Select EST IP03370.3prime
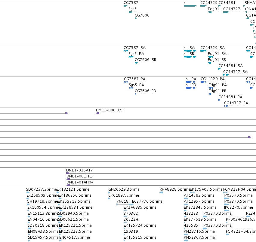This screenshot has height=242, width=256. (217, 226)
